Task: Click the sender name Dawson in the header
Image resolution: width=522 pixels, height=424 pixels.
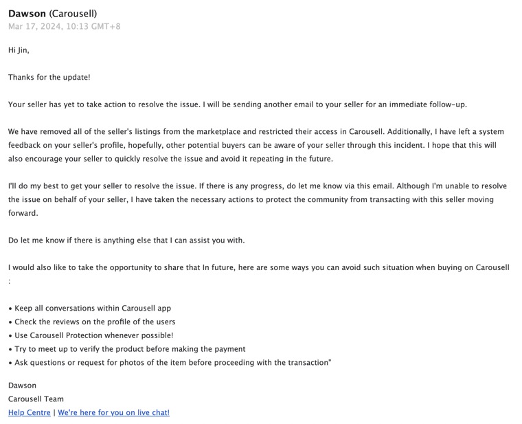Action: 27,13
